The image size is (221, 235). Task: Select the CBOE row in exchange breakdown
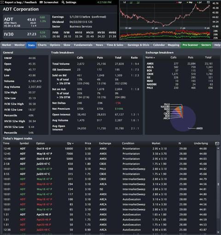180,74
